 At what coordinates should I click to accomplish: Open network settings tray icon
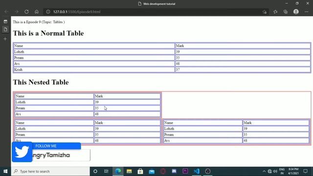[269, 171]
